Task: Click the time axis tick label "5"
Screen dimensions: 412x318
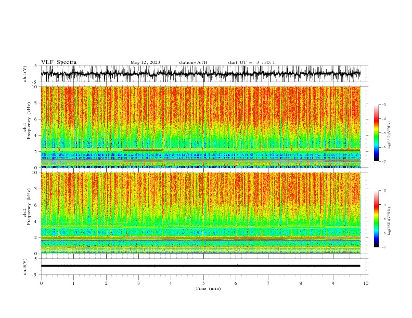Action: [x=203, y=283]
